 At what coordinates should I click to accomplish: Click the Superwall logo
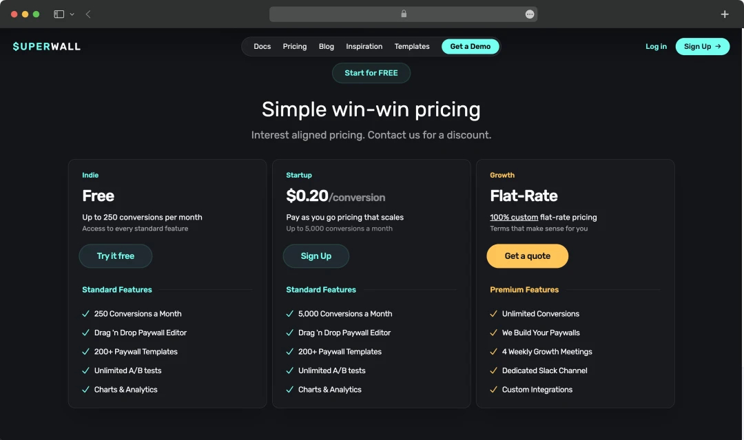[45, 46]
